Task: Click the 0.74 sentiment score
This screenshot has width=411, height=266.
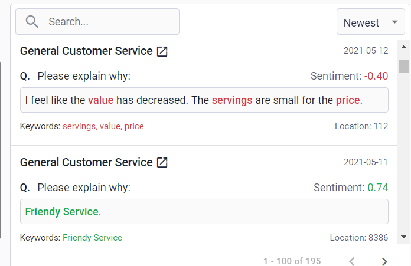Action: (x=378, y=188)
